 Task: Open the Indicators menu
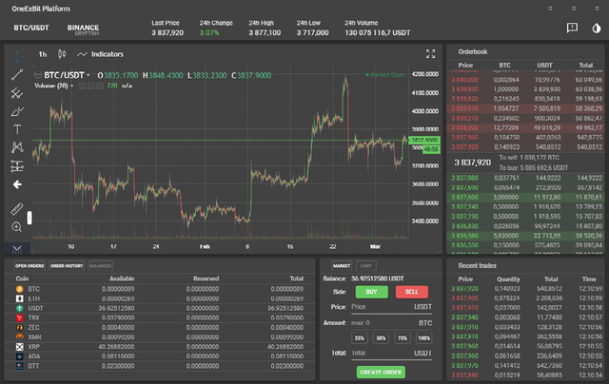pos(100,54)
